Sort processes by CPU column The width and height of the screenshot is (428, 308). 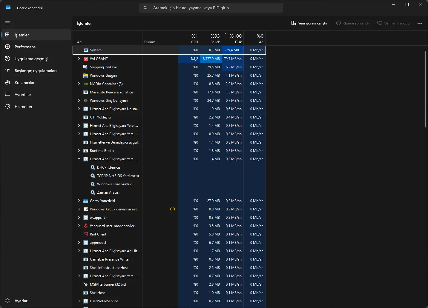(x=189, y=38)
